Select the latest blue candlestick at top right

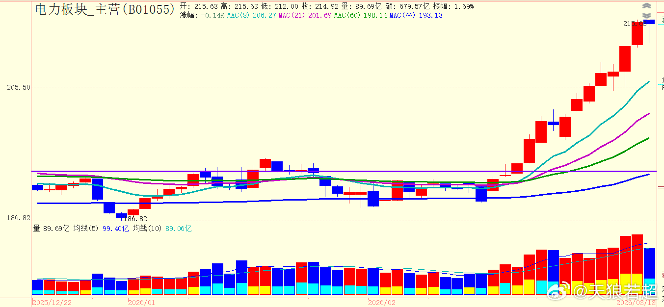[649, 23]
